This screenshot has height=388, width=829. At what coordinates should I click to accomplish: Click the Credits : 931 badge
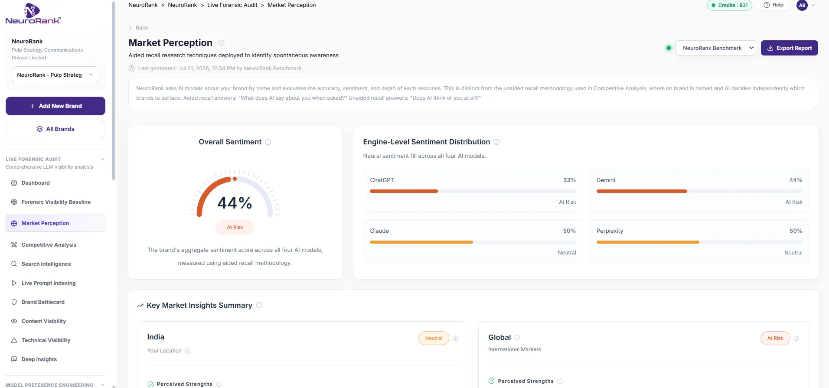pyautogui.click(x=729, y=5)
